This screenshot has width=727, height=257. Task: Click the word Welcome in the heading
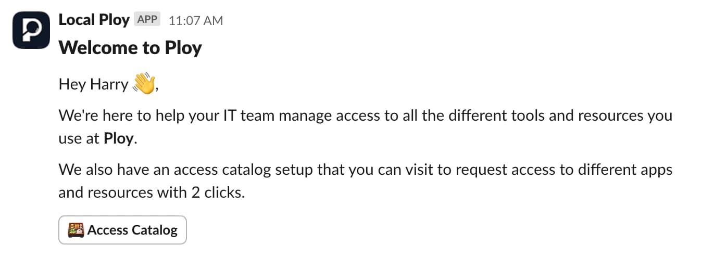[x=91, y=48]
